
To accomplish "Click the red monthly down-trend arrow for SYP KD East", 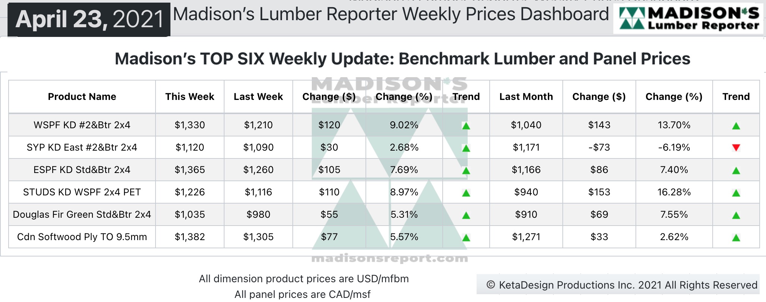I will [736, 148].
